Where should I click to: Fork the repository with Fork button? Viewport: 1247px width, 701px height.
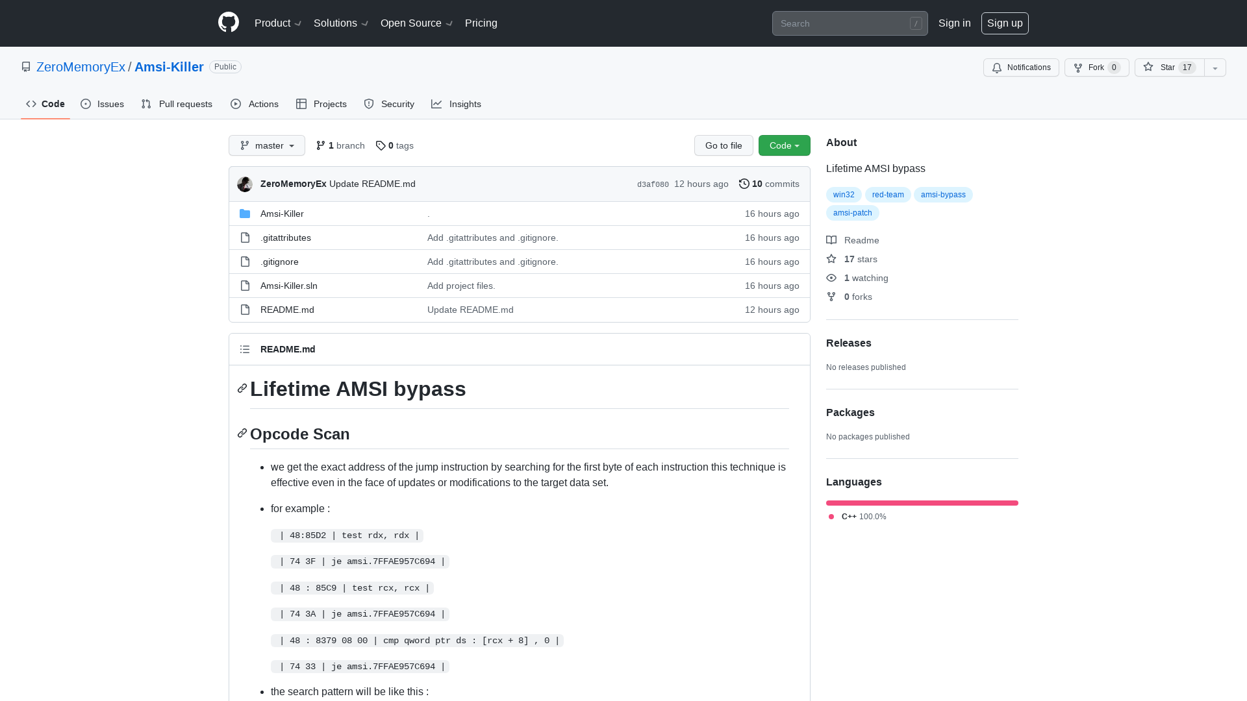point(1097,68)
